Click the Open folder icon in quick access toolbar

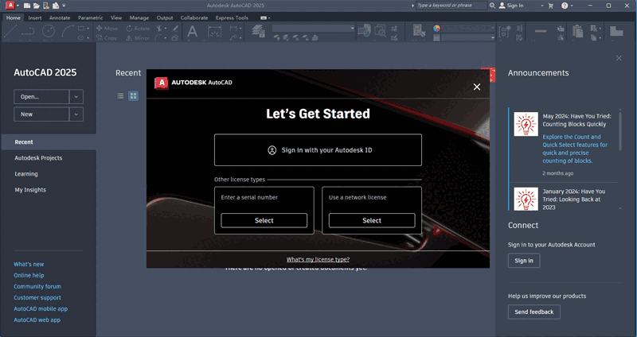[x=37, y=6]
